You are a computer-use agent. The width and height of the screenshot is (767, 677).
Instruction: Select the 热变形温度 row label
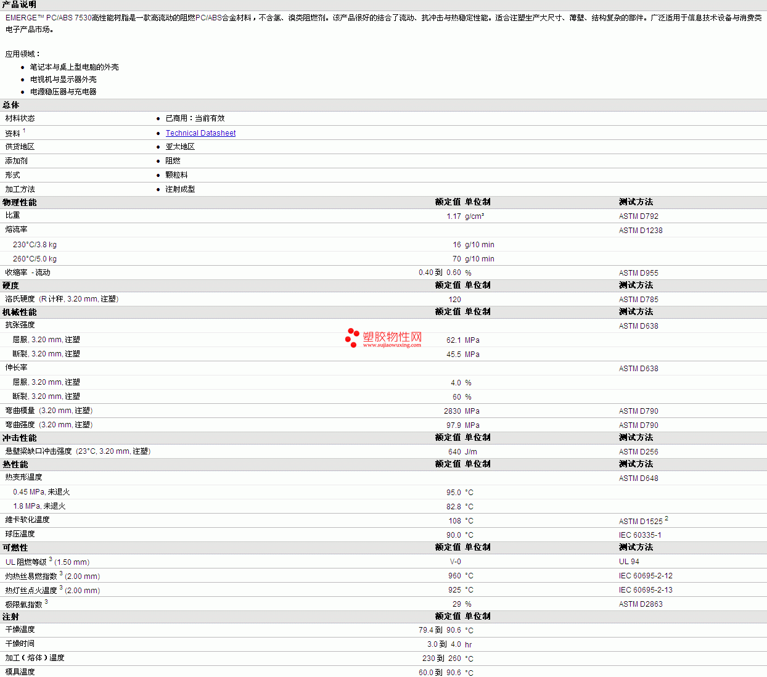[23, 477]
